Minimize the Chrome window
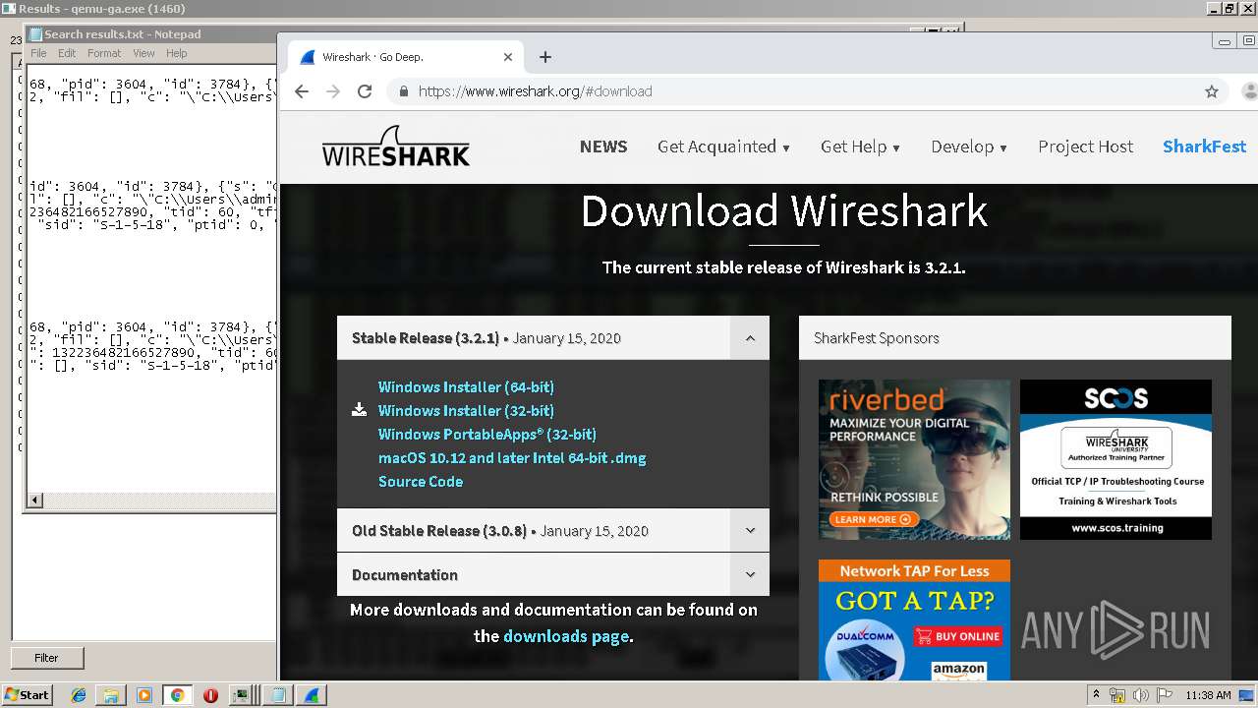Screen dimensions: 1258x708 point(1225,41)
